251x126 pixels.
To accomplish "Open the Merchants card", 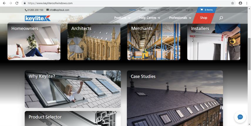I will (x=154, y=41).
